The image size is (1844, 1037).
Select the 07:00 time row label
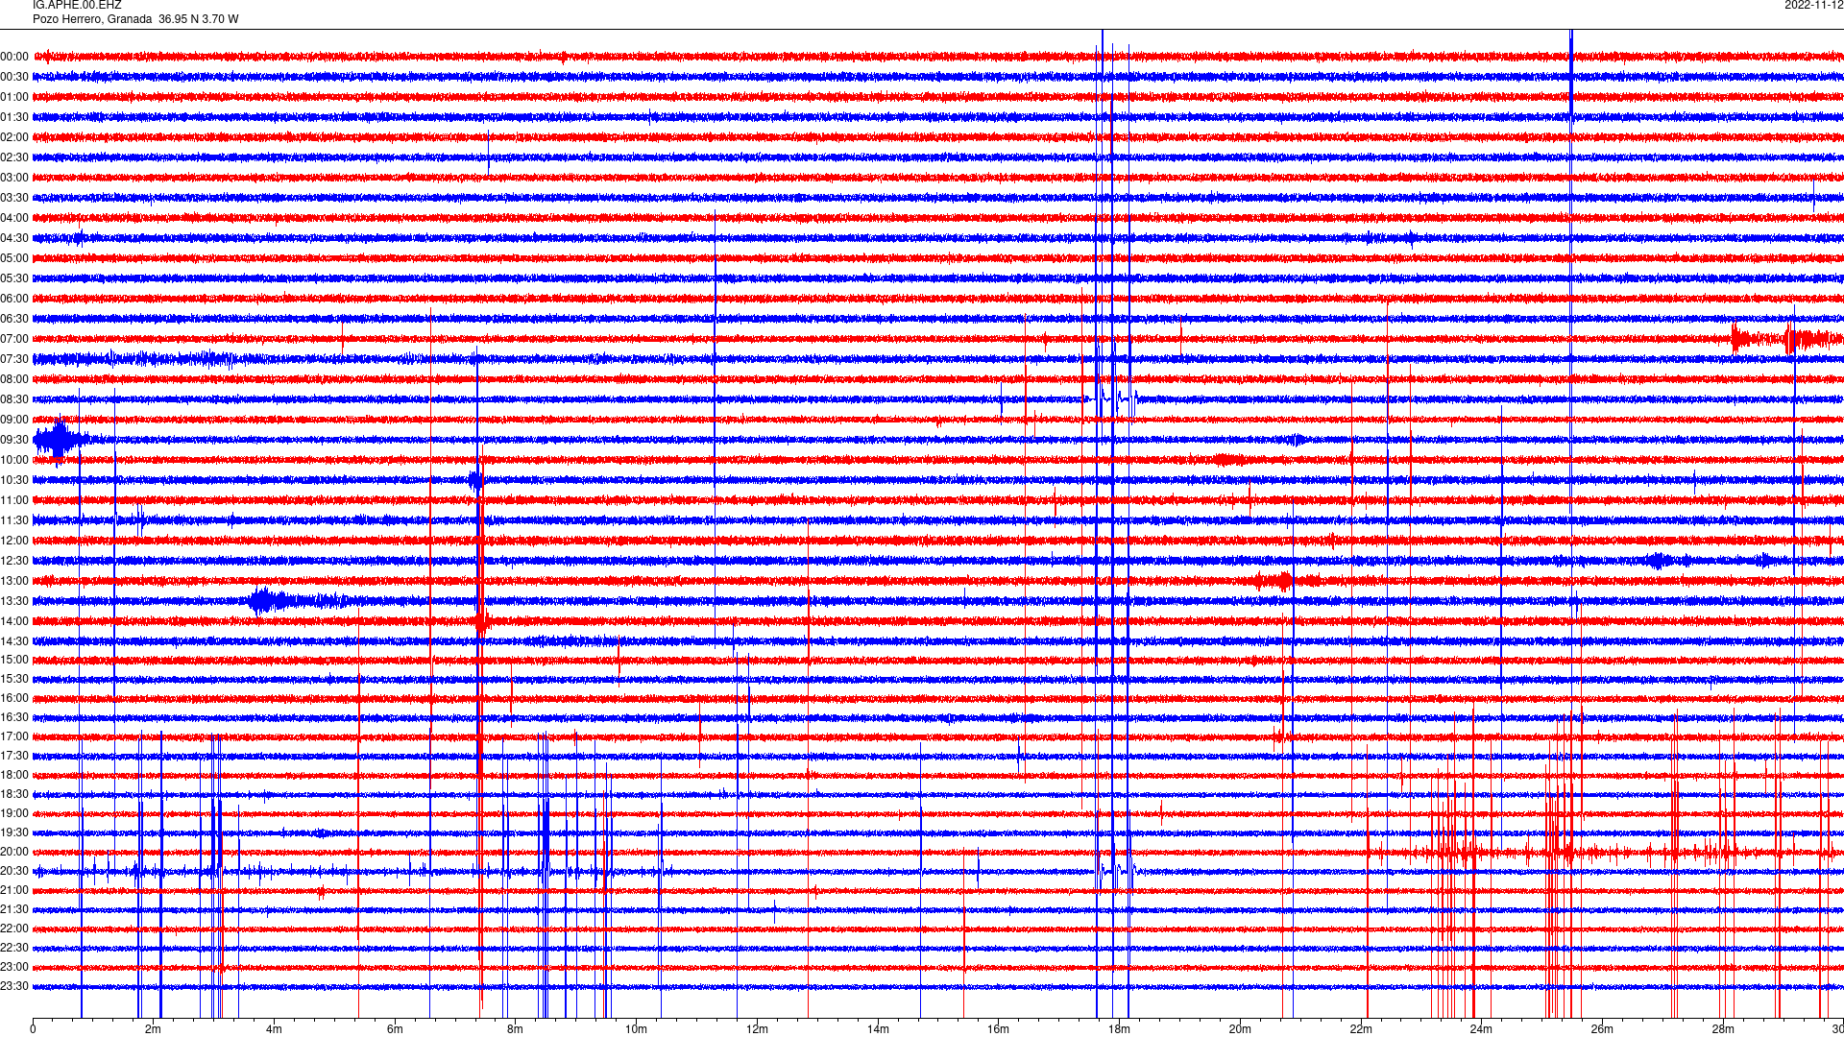(x=14, y=339)
